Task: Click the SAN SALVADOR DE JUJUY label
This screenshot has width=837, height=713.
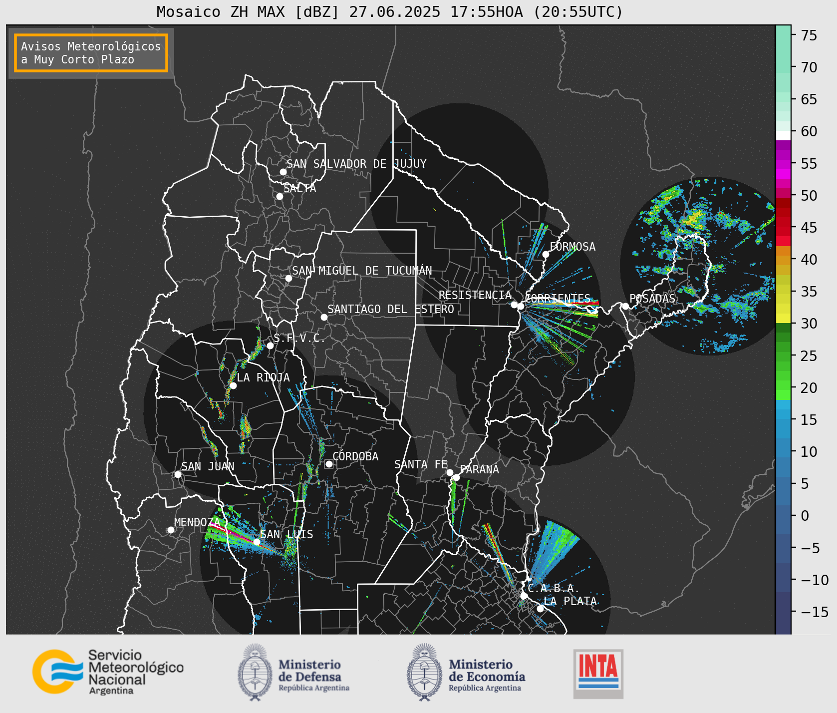Action: coord(356,164)
